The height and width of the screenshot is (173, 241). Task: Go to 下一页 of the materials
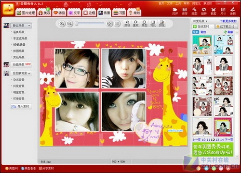229,140
